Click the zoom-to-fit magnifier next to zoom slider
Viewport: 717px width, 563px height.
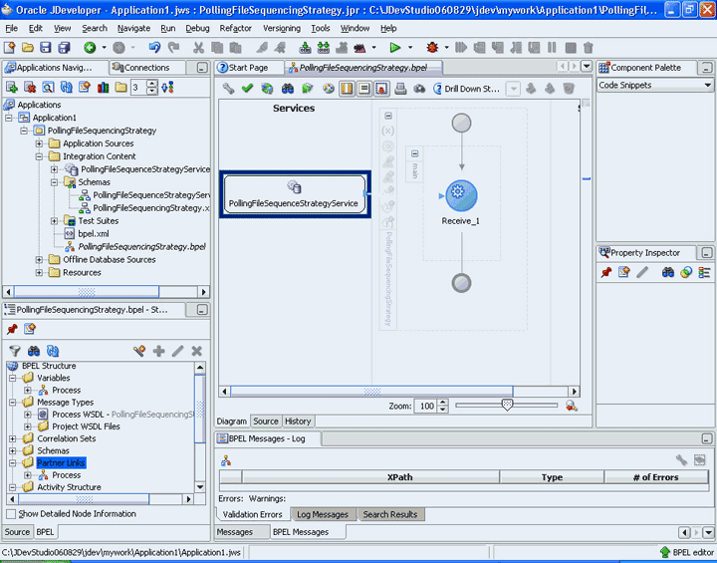pos(572,406)
